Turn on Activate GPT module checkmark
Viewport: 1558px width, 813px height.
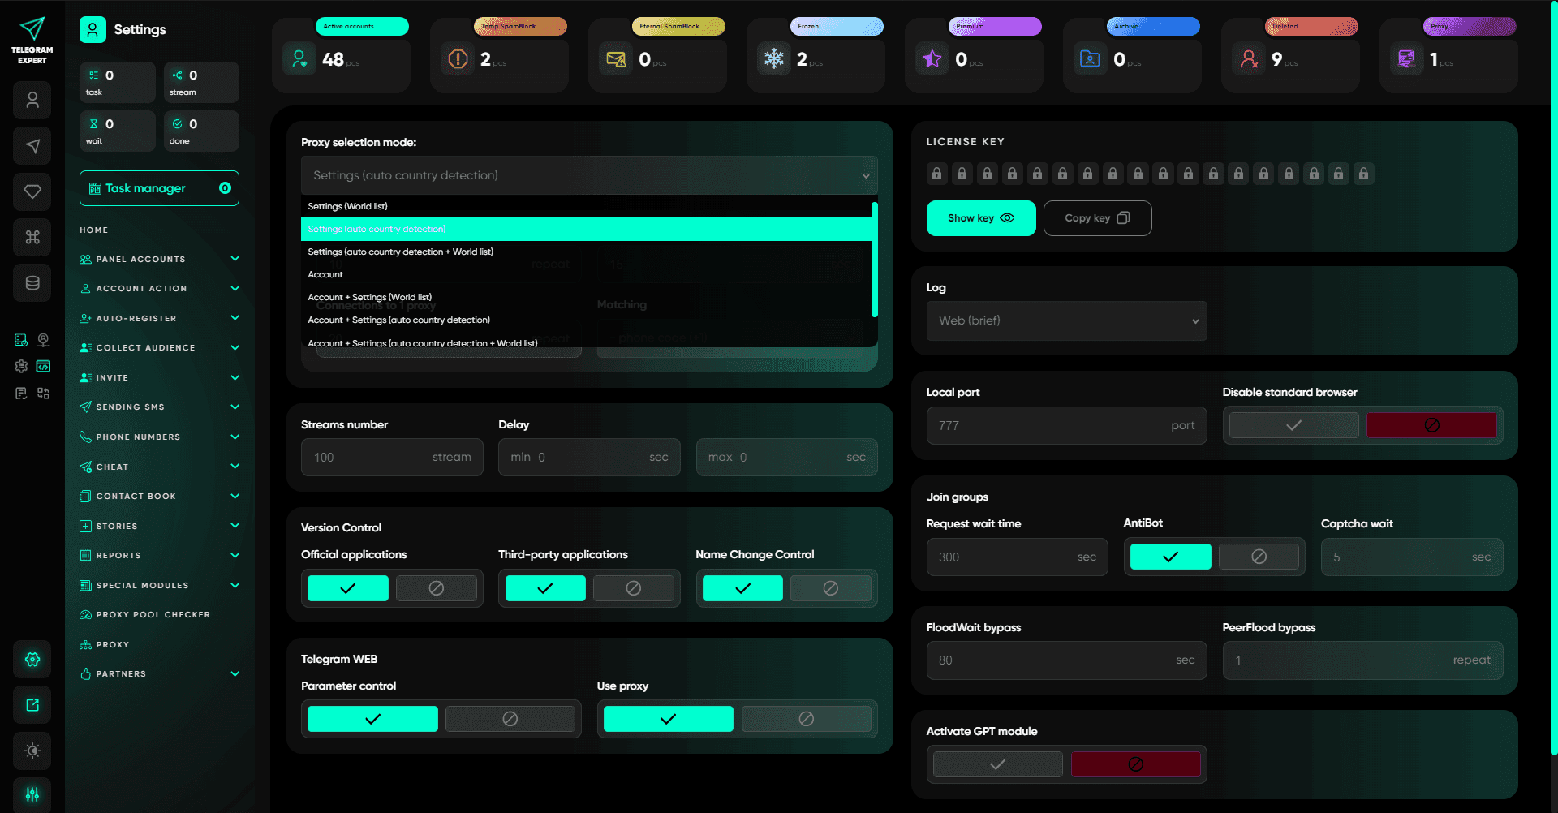[997, 764]
